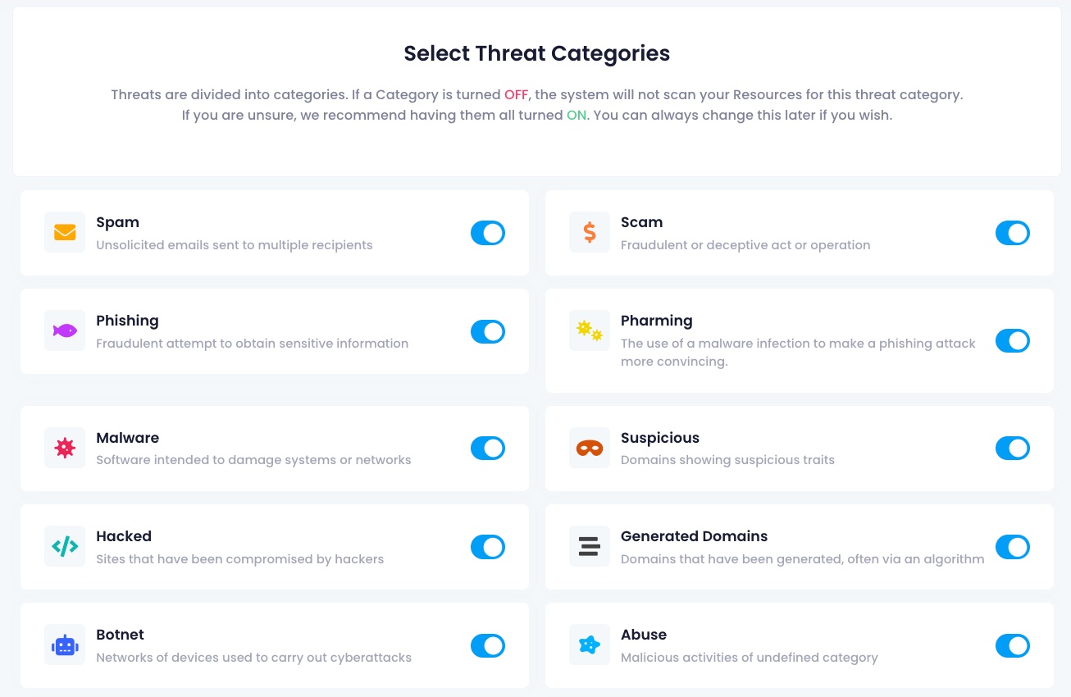Click the Botnet robot icon
This screenshot has height=697, width=1071.
coord(65,645)
